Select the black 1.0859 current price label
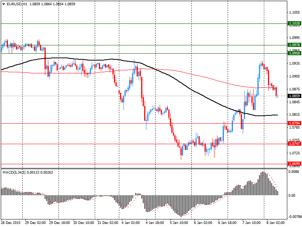The height and width of the screenshot is (227, 302). coord(294,96)
